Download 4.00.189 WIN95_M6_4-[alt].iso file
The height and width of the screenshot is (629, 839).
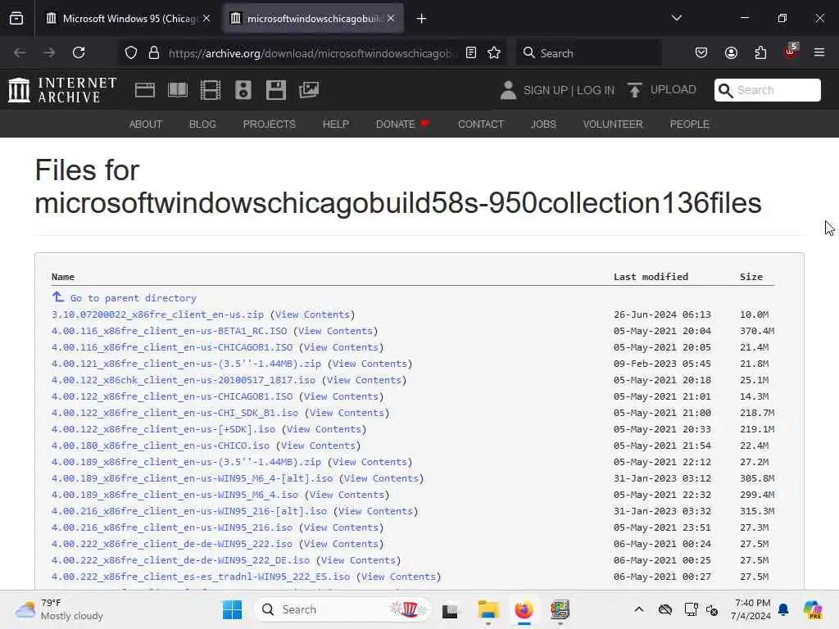(x=192, y=478)
